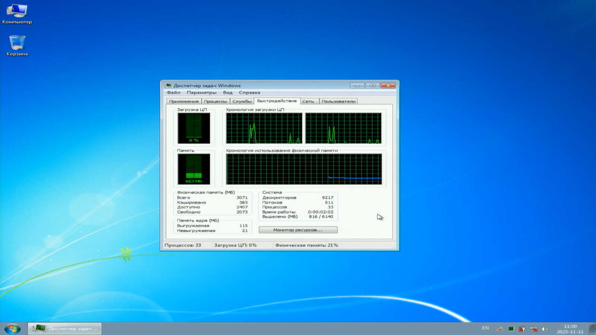Click status bar entry Загрузка ЦП: 0%
Image resolution: width=596 pixels, height=335 pixels.
(235, 245)
